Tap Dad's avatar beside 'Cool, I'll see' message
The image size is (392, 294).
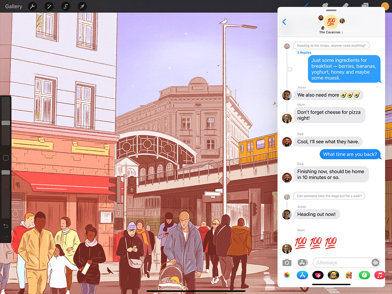(x=287, y=142)
